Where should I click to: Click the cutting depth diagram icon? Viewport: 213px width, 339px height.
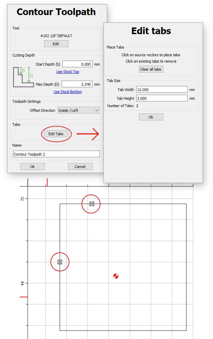tap(23, 77)
